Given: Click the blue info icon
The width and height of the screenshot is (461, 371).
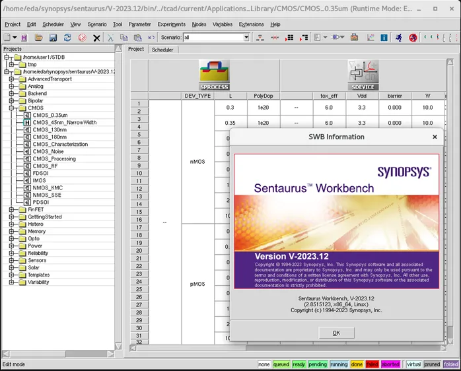Looking at the screenshot, I should 384,38.
